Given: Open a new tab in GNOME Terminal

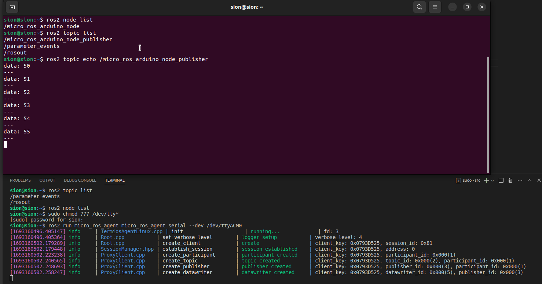Looking at the screenshot, I should point(12,7).
